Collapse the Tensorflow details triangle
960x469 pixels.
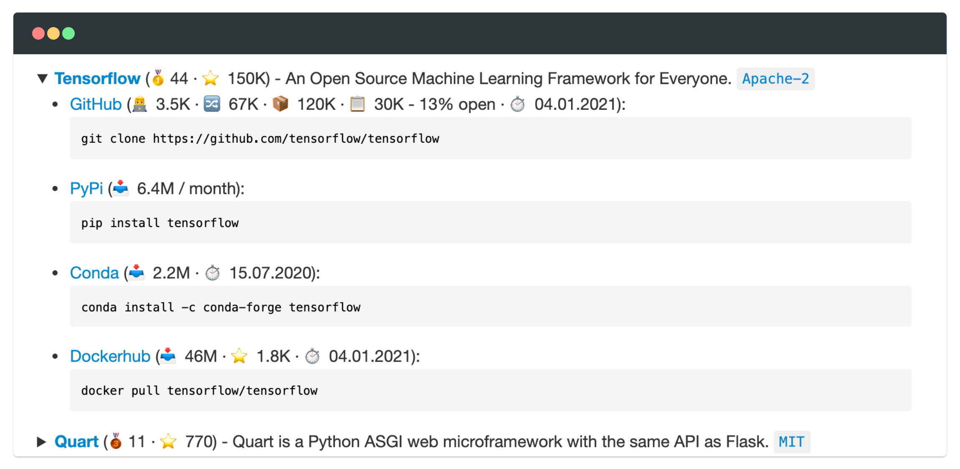[x=43, y=78]
